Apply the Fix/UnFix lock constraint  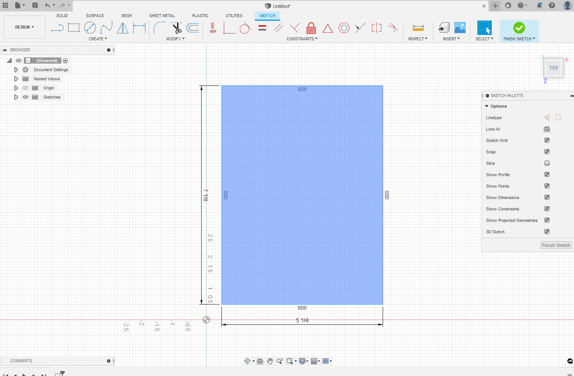pos(311,28)
